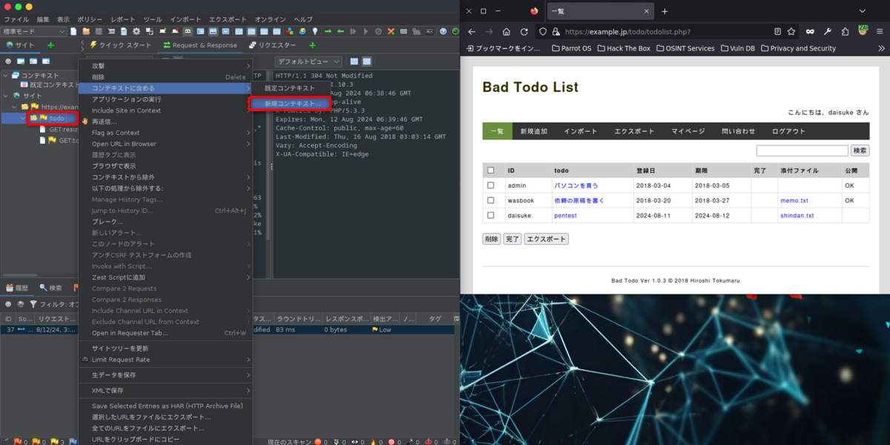The height and width of the screenshot is (445, 890).
Task: Click ログアウト in the page navigation
Action: (x=788, y=131)
